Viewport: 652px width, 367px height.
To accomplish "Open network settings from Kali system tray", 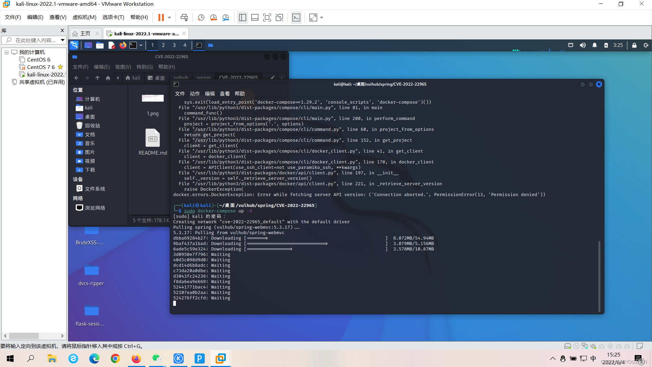I will point(571,45).
